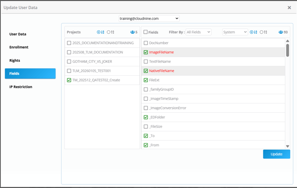Toggle the select-all Fields checkbox
Screen dimensions: 297x188
145,32
